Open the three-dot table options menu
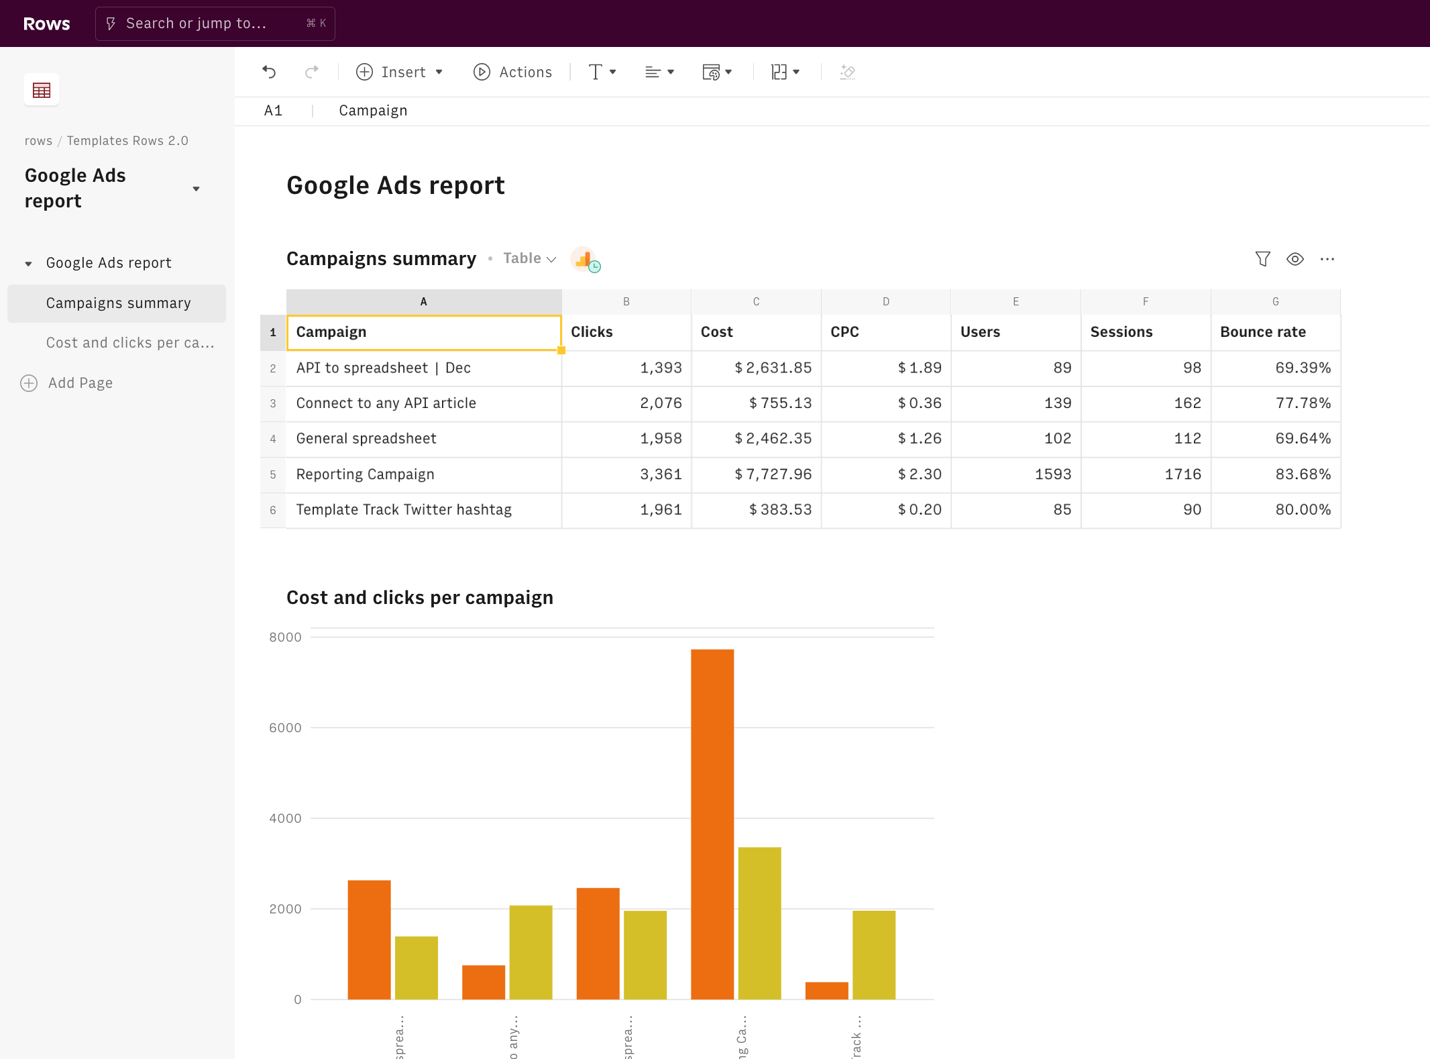 (1327, 259)
